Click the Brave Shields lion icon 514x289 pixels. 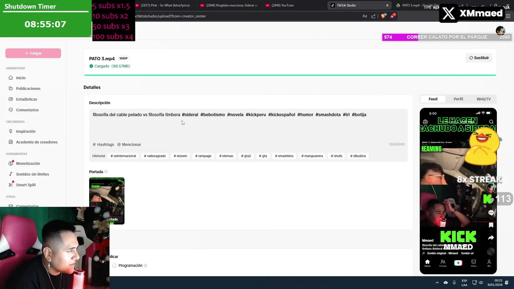(x=383, y=16)
